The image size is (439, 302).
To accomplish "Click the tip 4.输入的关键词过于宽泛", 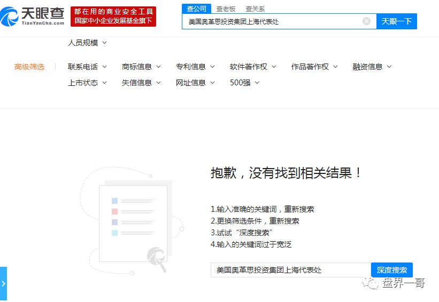I will [251, 244].
